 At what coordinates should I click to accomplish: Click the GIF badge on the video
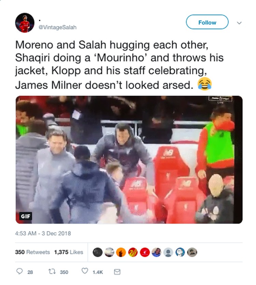(26, 216)
